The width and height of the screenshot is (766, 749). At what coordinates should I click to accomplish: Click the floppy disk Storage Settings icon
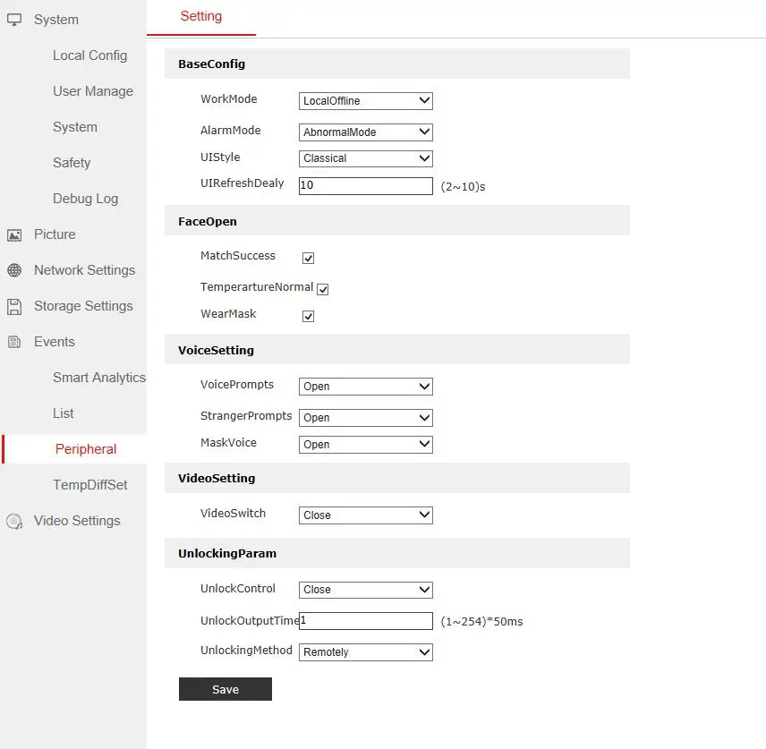point(14,306)
